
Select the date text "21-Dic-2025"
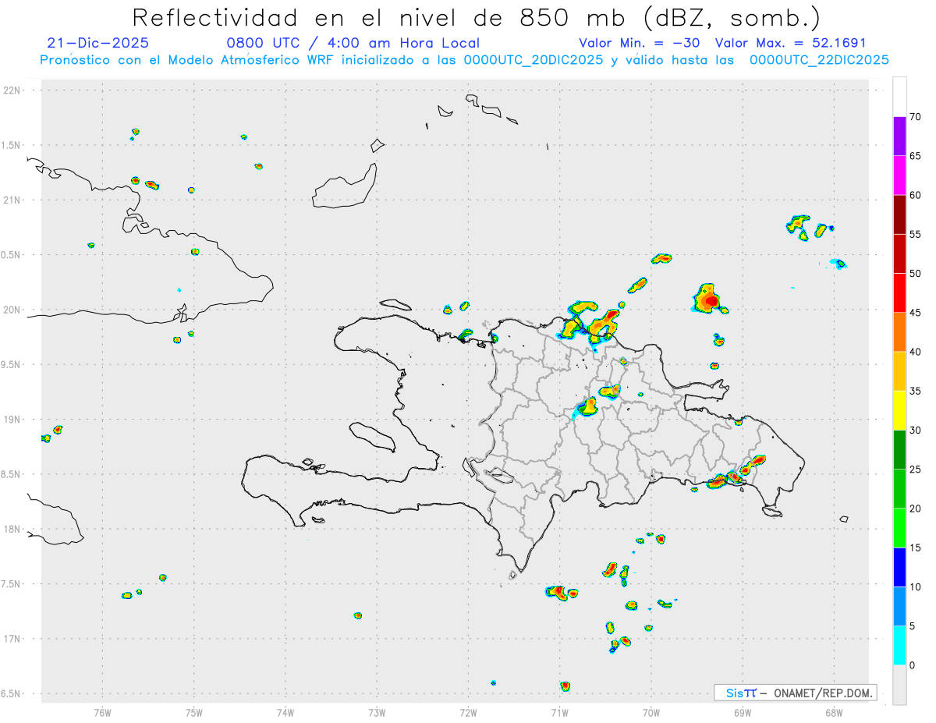(x=97, y=43)
